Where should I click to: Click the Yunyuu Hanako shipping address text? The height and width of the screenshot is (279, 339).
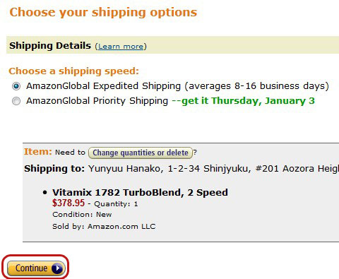(213, 169)
